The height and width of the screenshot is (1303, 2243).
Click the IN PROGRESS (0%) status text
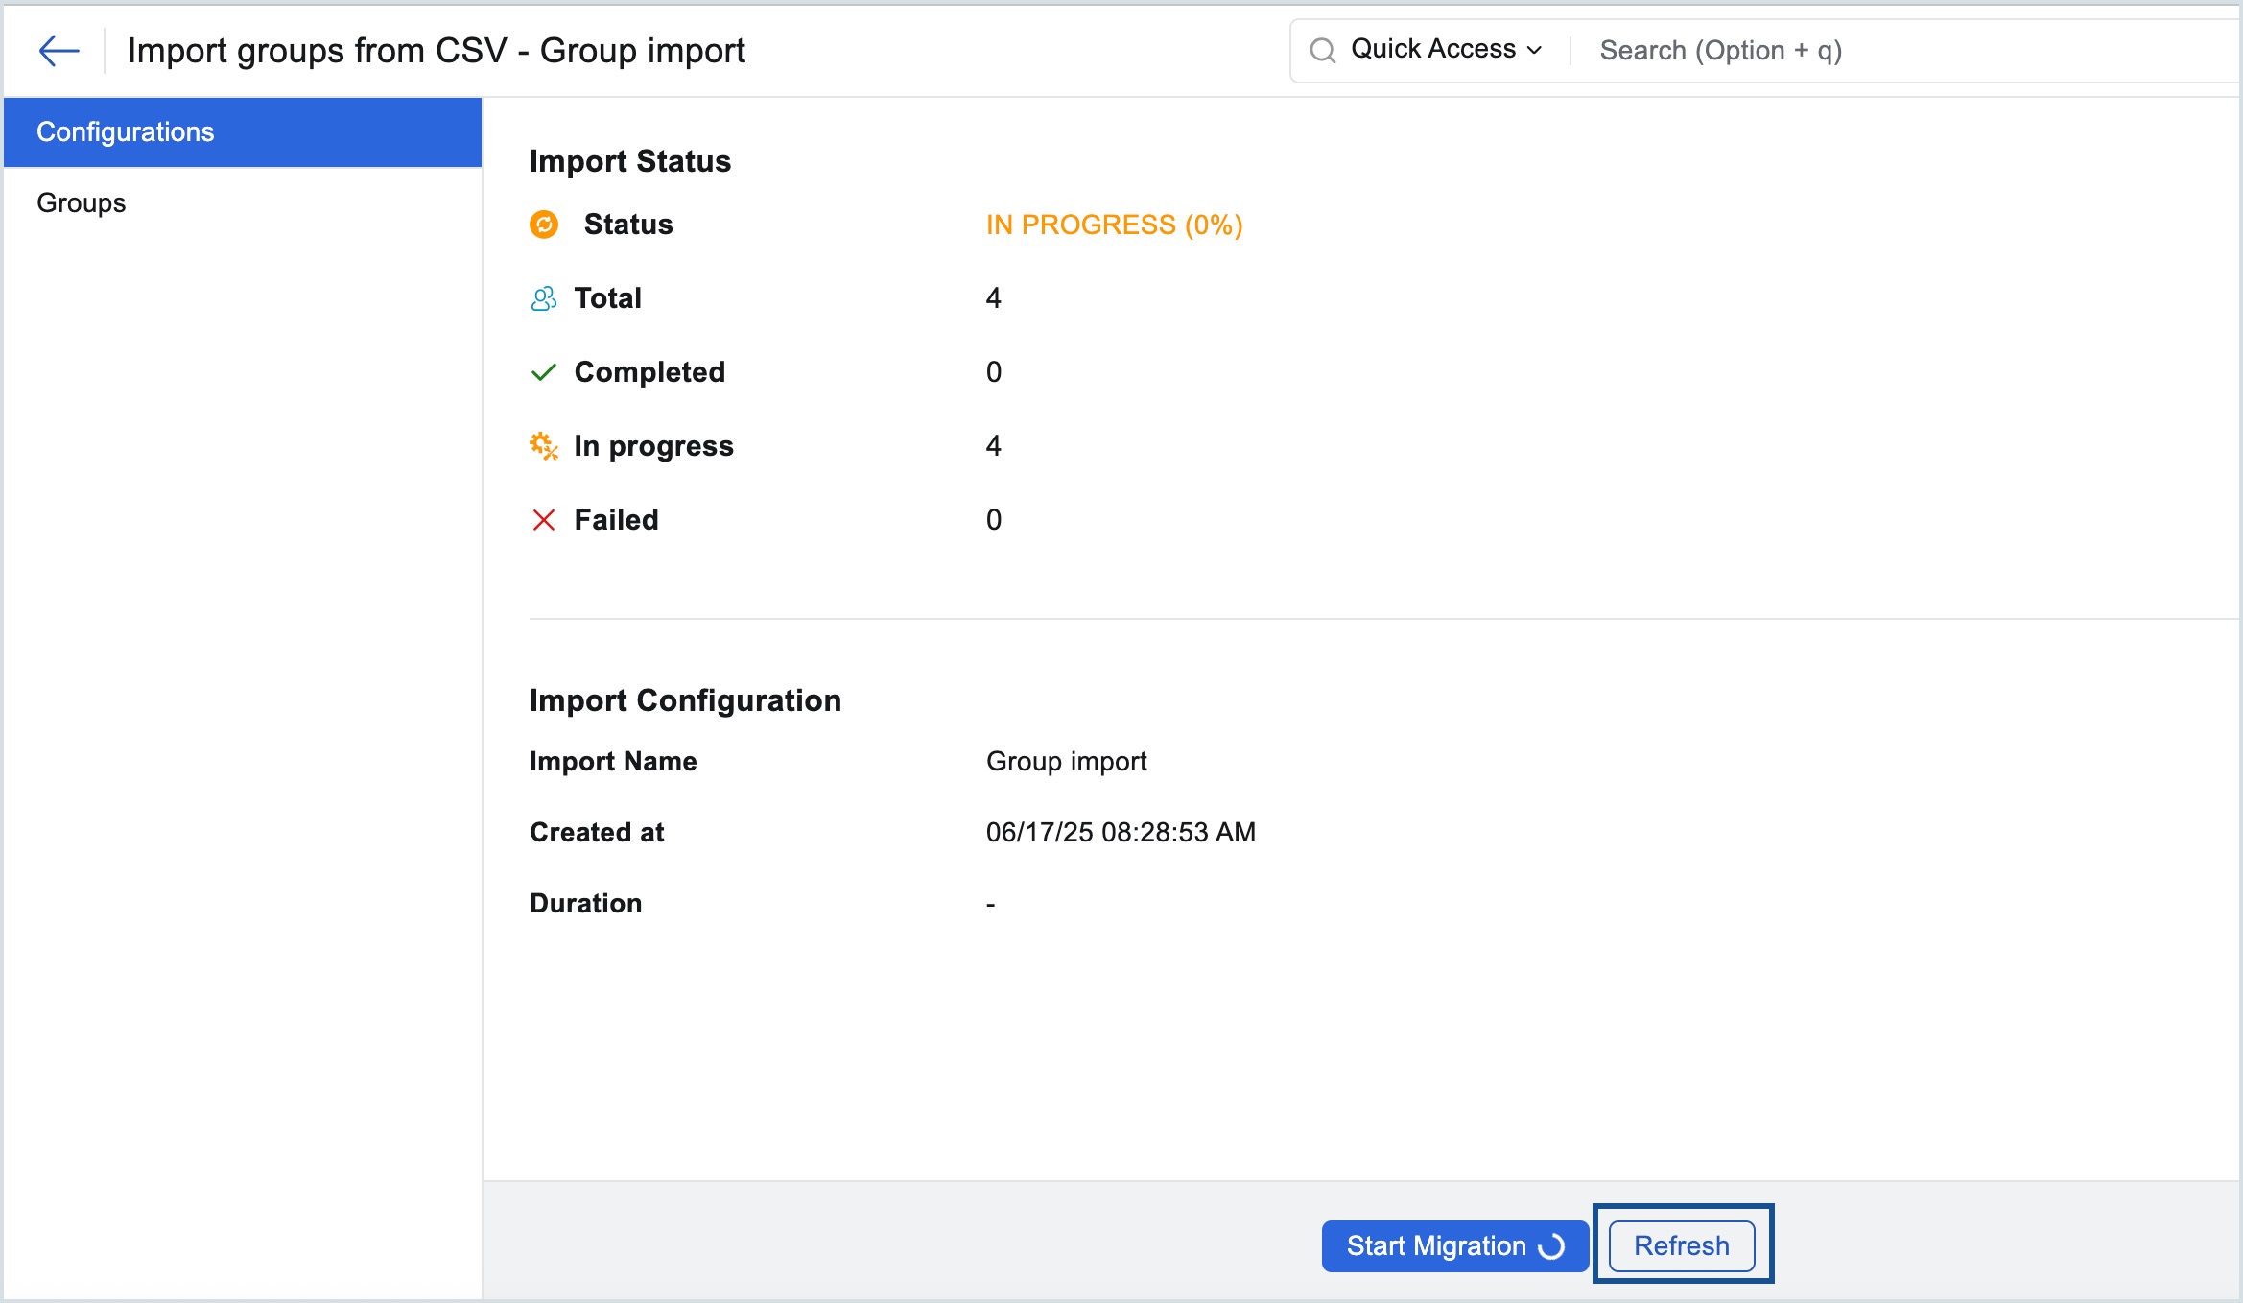click(x=1114, y=225)
